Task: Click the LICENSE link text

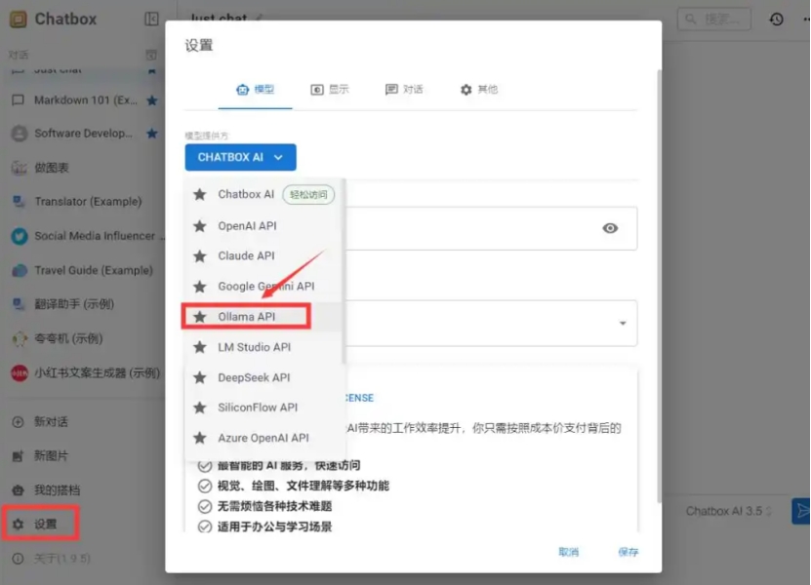Action: click(x=359, y=398)
